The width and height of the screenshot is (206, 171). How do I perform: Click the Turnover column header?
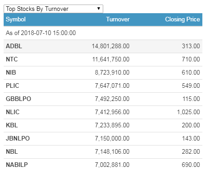click(x=118, y=20)
